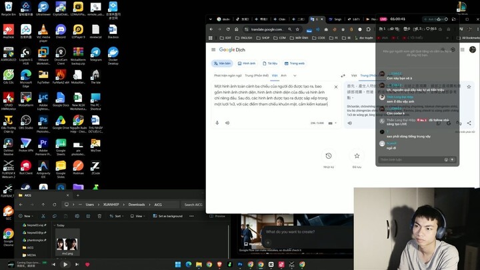Expand source language list chevron
This screenshot has height=270, width=480.
pos(295,75)
